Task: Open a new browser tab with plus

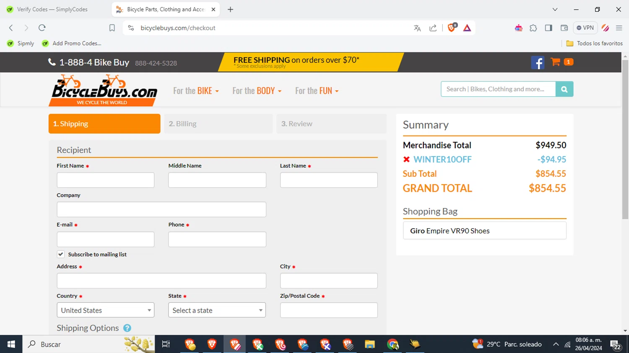Action: (230, 9)
